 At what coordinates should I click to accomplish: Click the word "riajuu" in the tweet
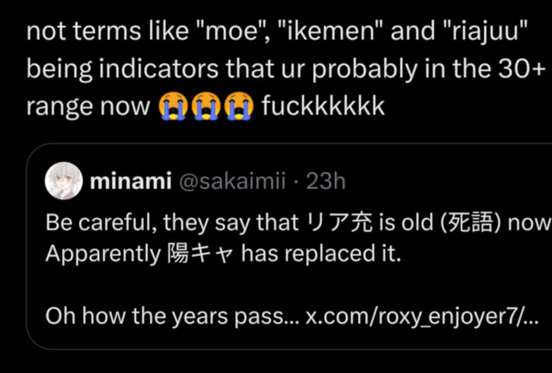click(x=484, y=32)
